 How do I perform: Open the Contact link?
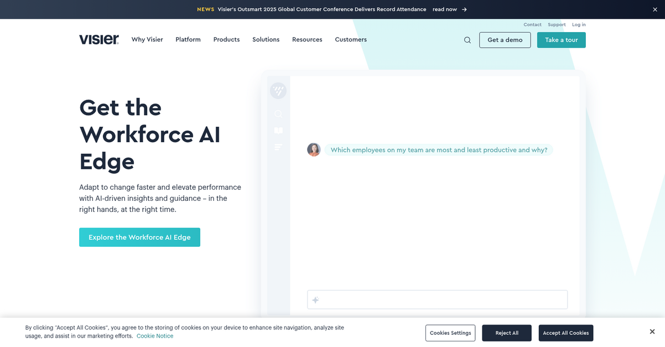(x=532, y=25)
